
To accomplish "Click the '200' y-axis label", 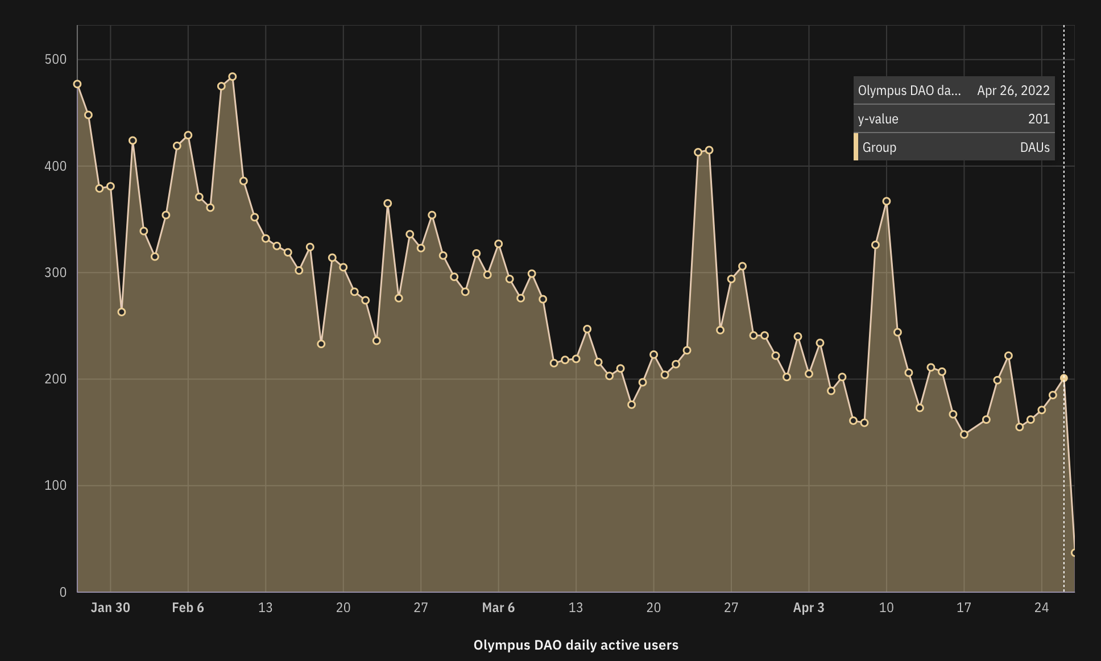I will 55,379.
